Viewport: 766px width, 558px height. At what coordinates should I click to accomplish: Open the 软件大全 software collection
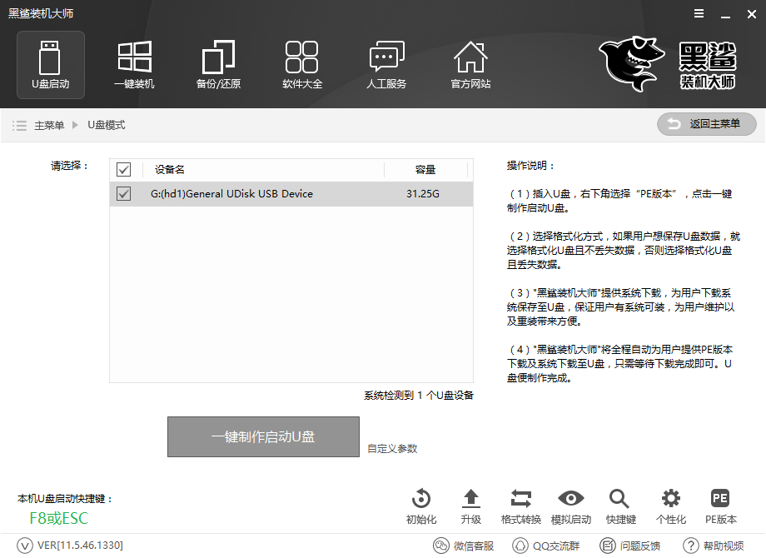click(302, 65)
